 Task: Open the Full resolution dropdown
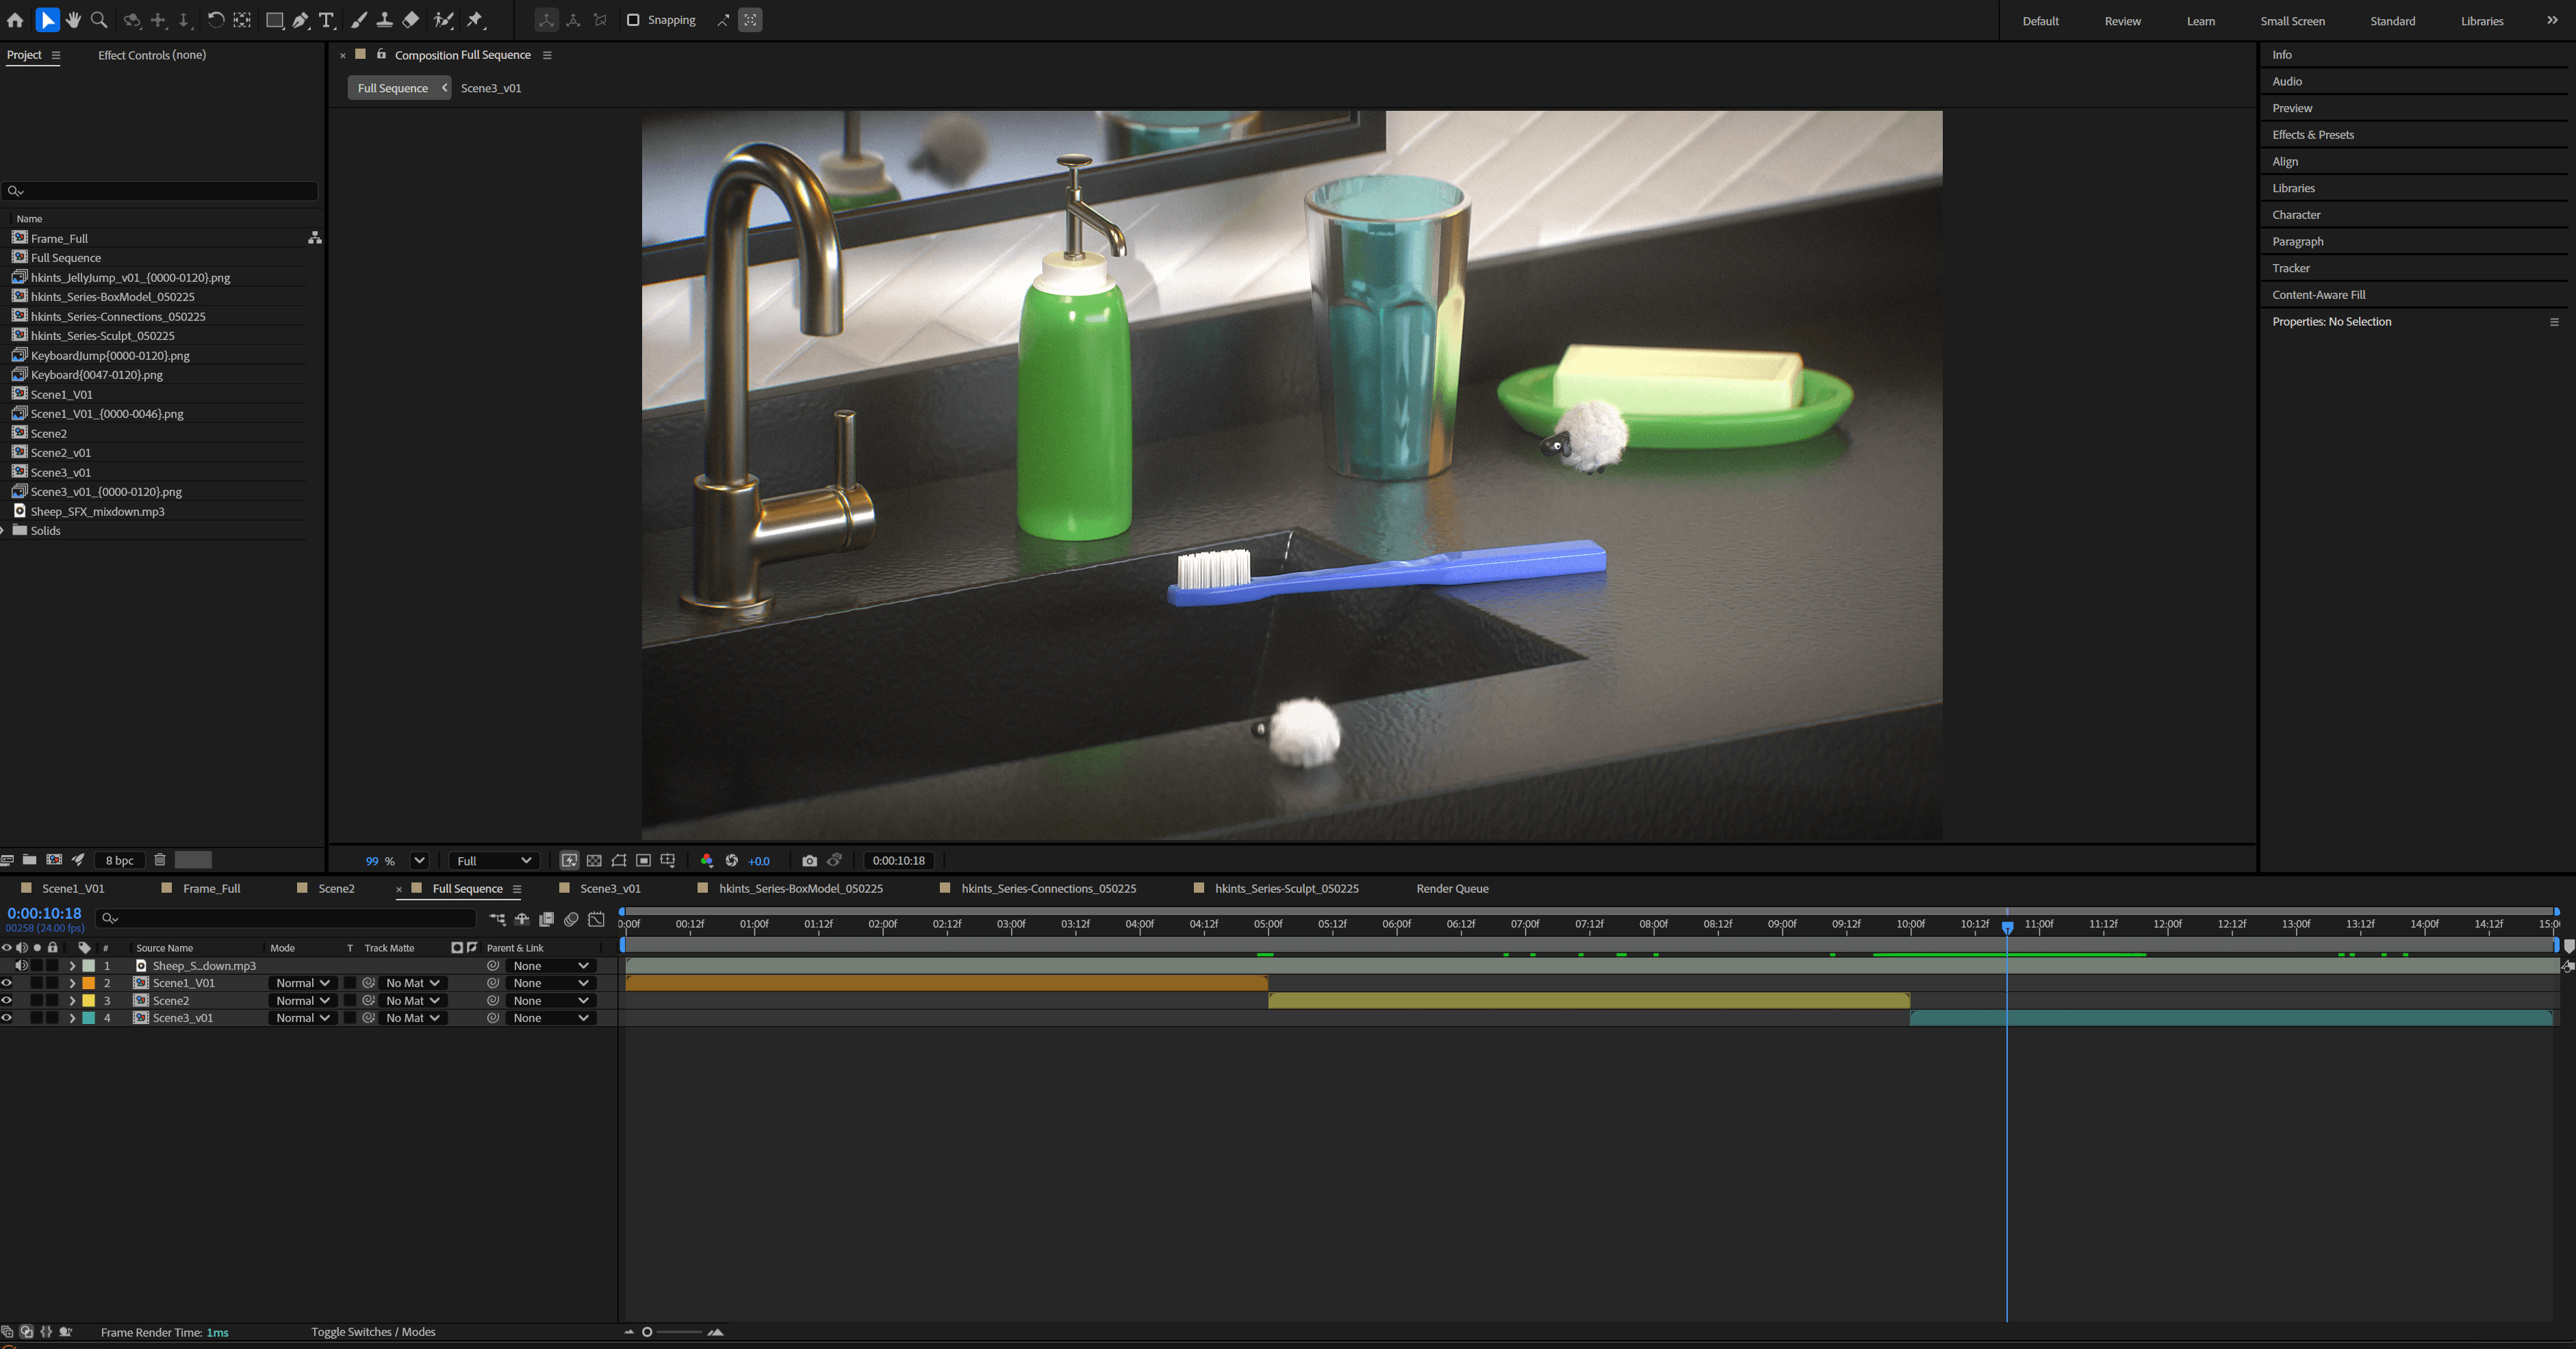click(x=494, y=861)
